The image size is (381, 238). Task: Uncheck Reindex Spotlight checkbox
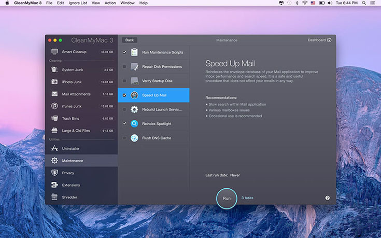(x=124, y=123)
